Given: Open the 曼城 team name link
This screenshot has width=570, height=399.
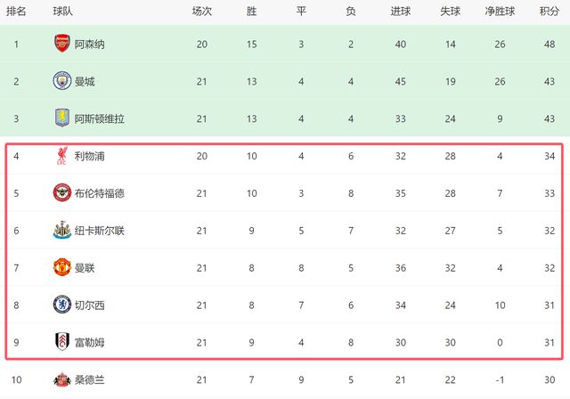Looking at the screenshot, I should coord(85,81).
